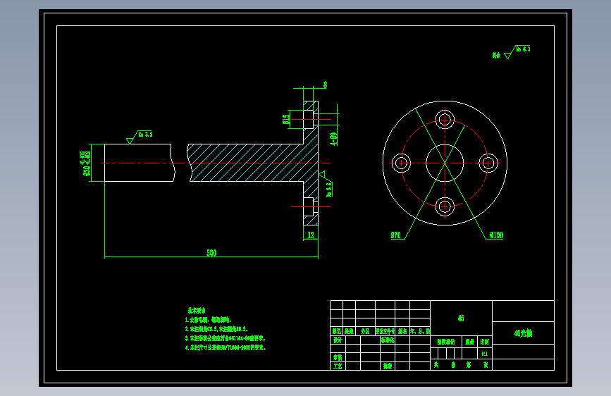This screenshot has height=396, width=611.
Task: Pick the "8" counterbore depth dimension
Action: pos(325,85)
